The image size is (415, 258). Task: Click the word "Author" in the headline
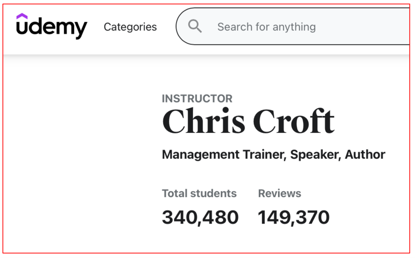click(365, 154)
